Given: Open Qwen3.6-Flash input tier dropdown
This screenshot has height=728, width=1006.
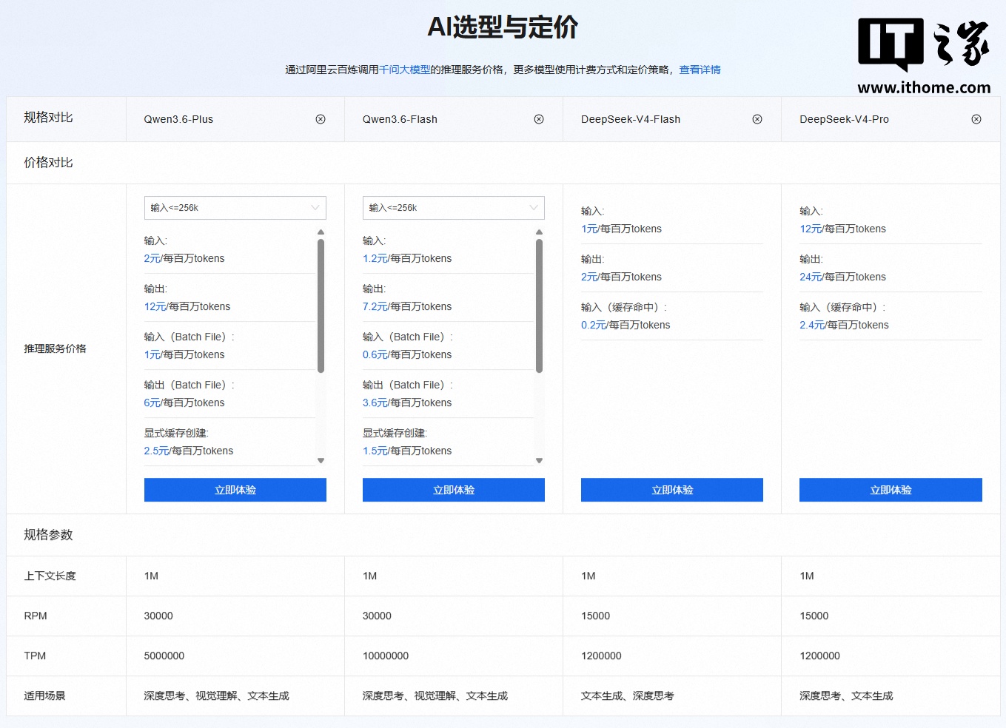Looking at the screenshot, I should coord(453,208).
